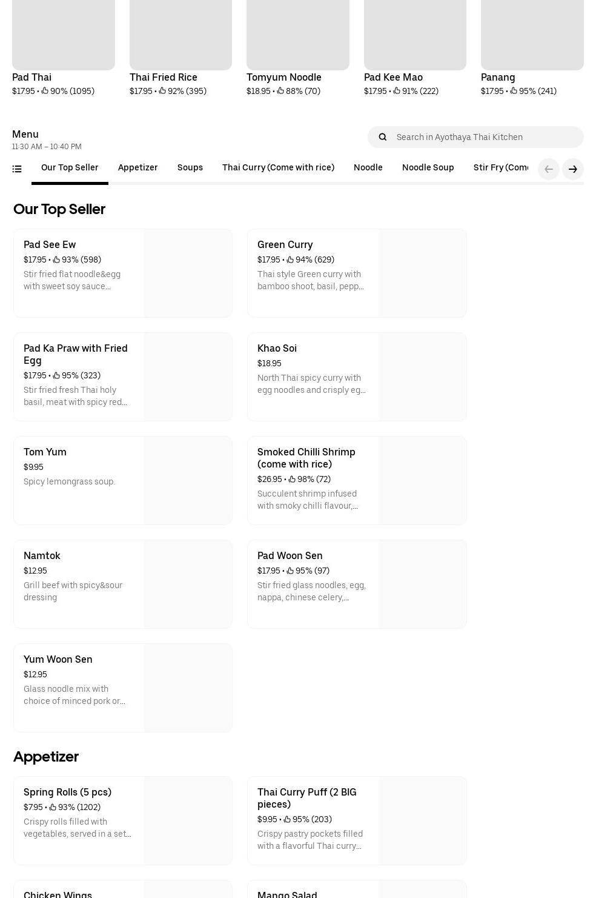Click the Smoked Chilli Shrimp image
This screenshot has width=596, height=898.
coord(422,480)
